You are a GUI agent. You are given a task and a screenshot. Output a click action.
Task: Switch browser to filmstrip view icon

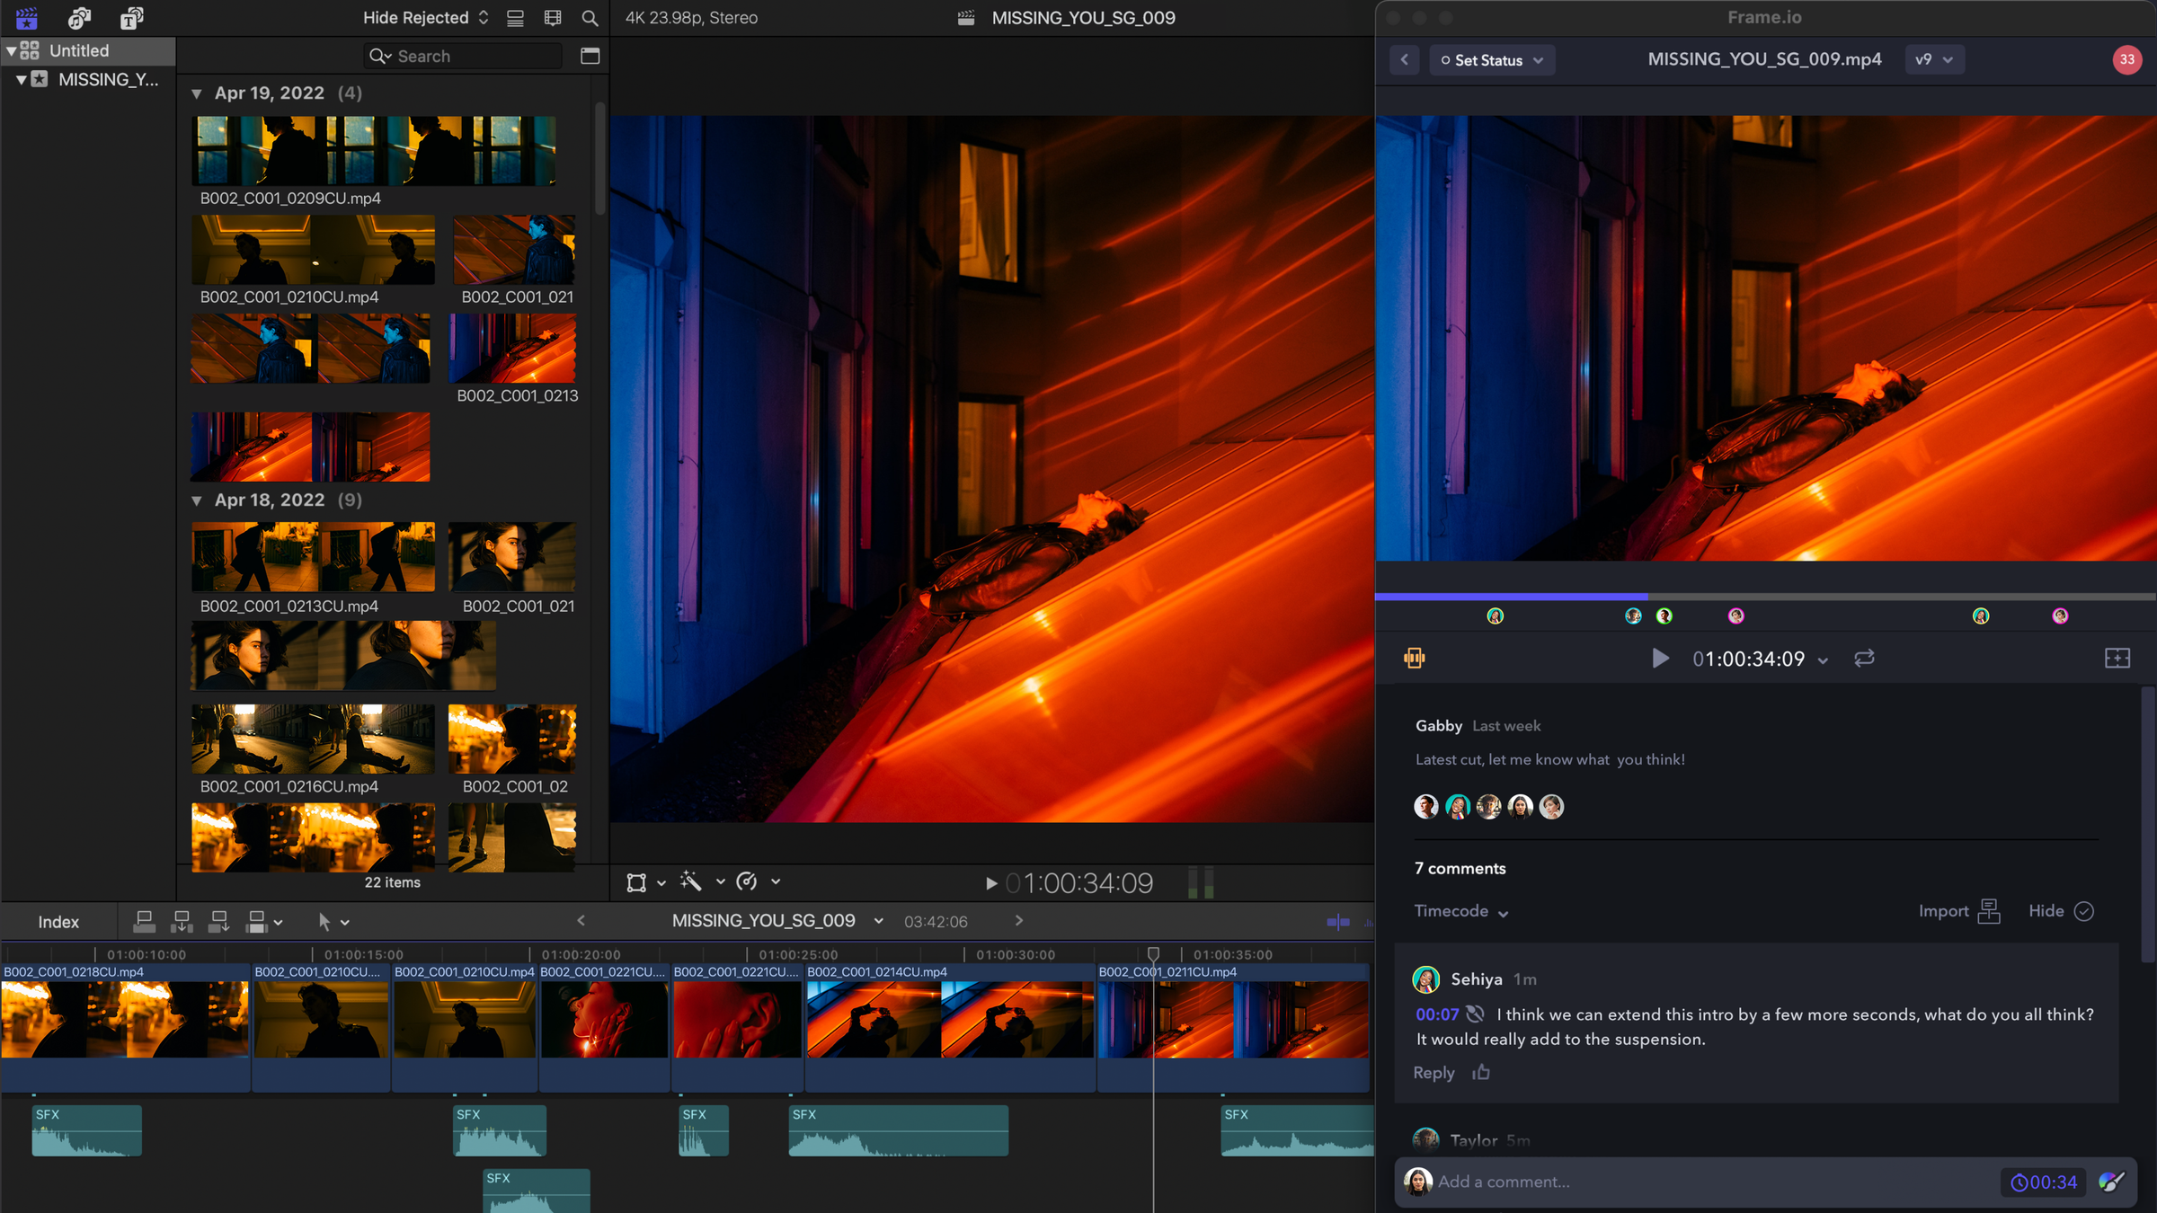click(553, 18)
